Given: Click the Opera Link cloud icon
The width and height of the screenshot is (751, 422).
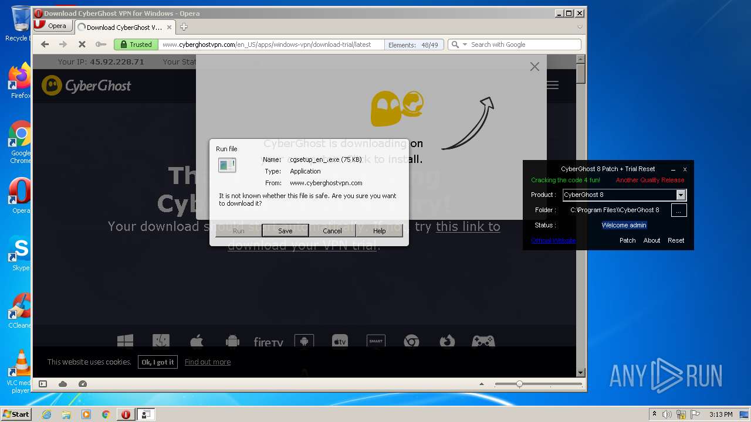Looking at the screenshot, I should click(63, 384).
